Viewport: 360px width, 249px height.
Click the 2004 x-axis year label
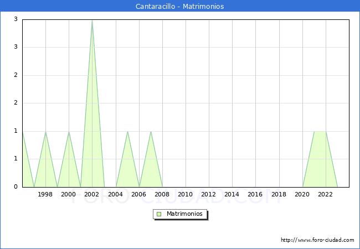pyautogui.click(x=115, y=194)
